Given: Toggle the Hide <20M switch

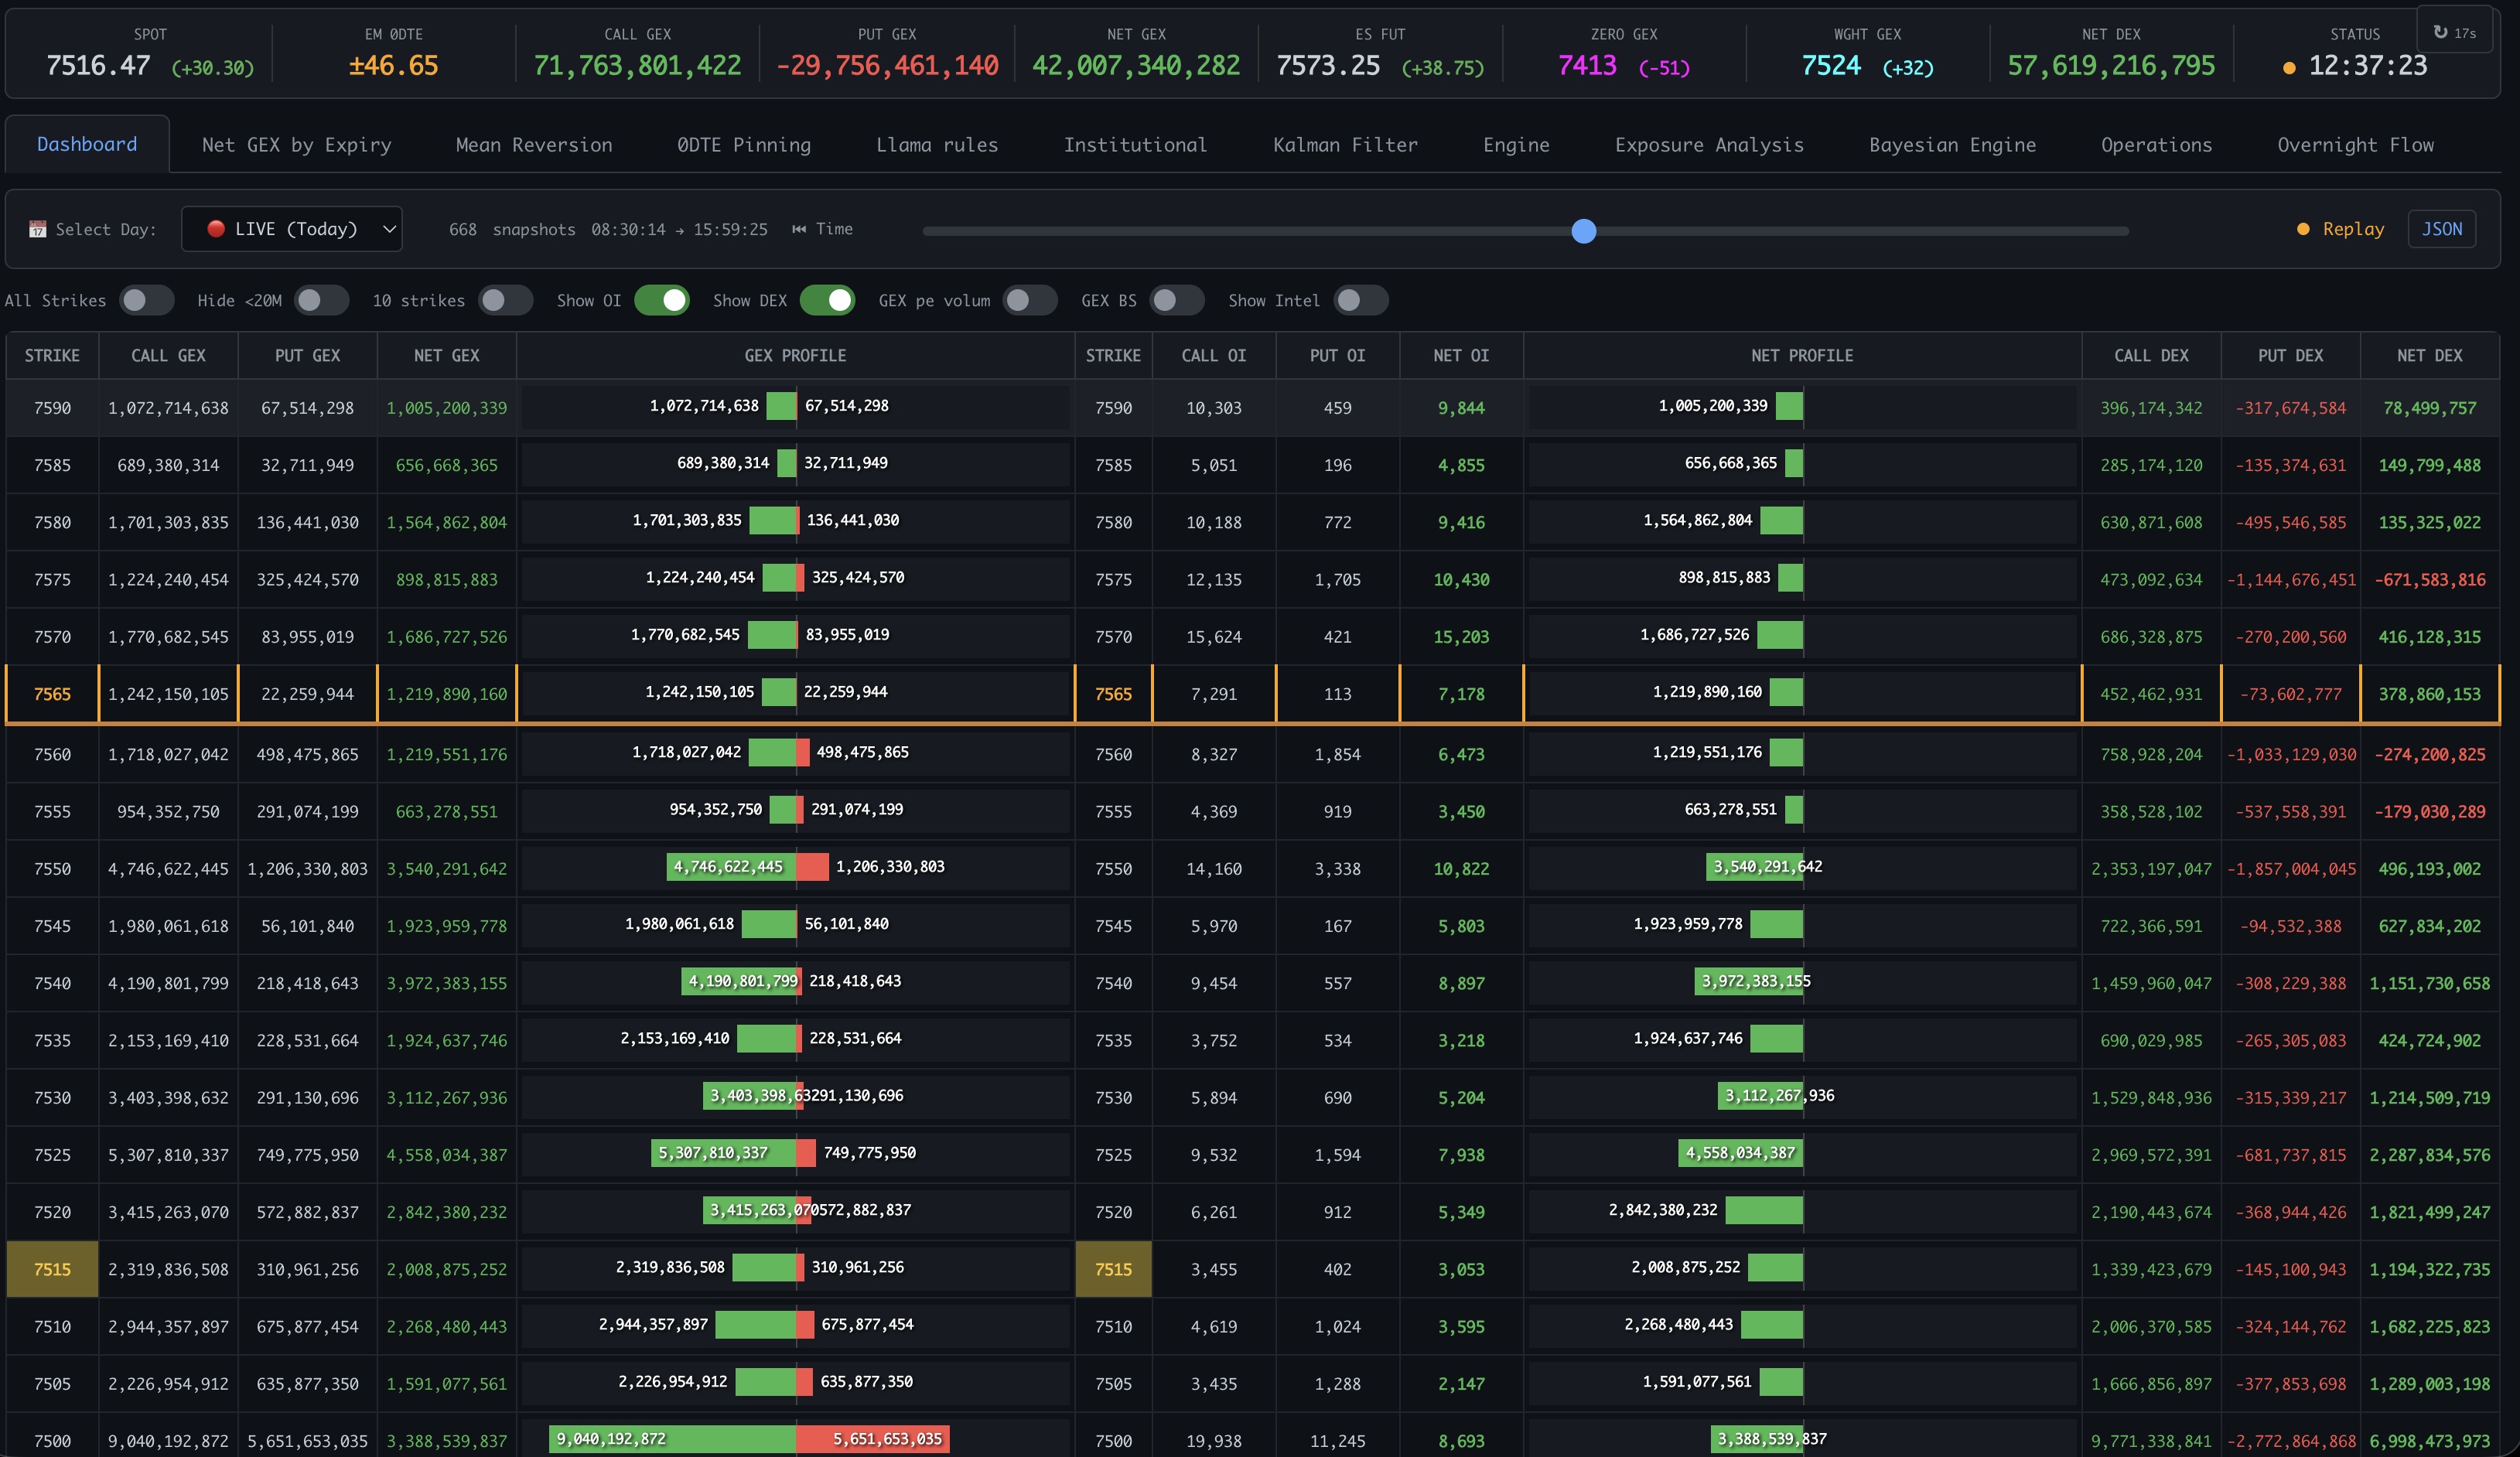Looking at the screenshot, I should click(x=321, y=300).
